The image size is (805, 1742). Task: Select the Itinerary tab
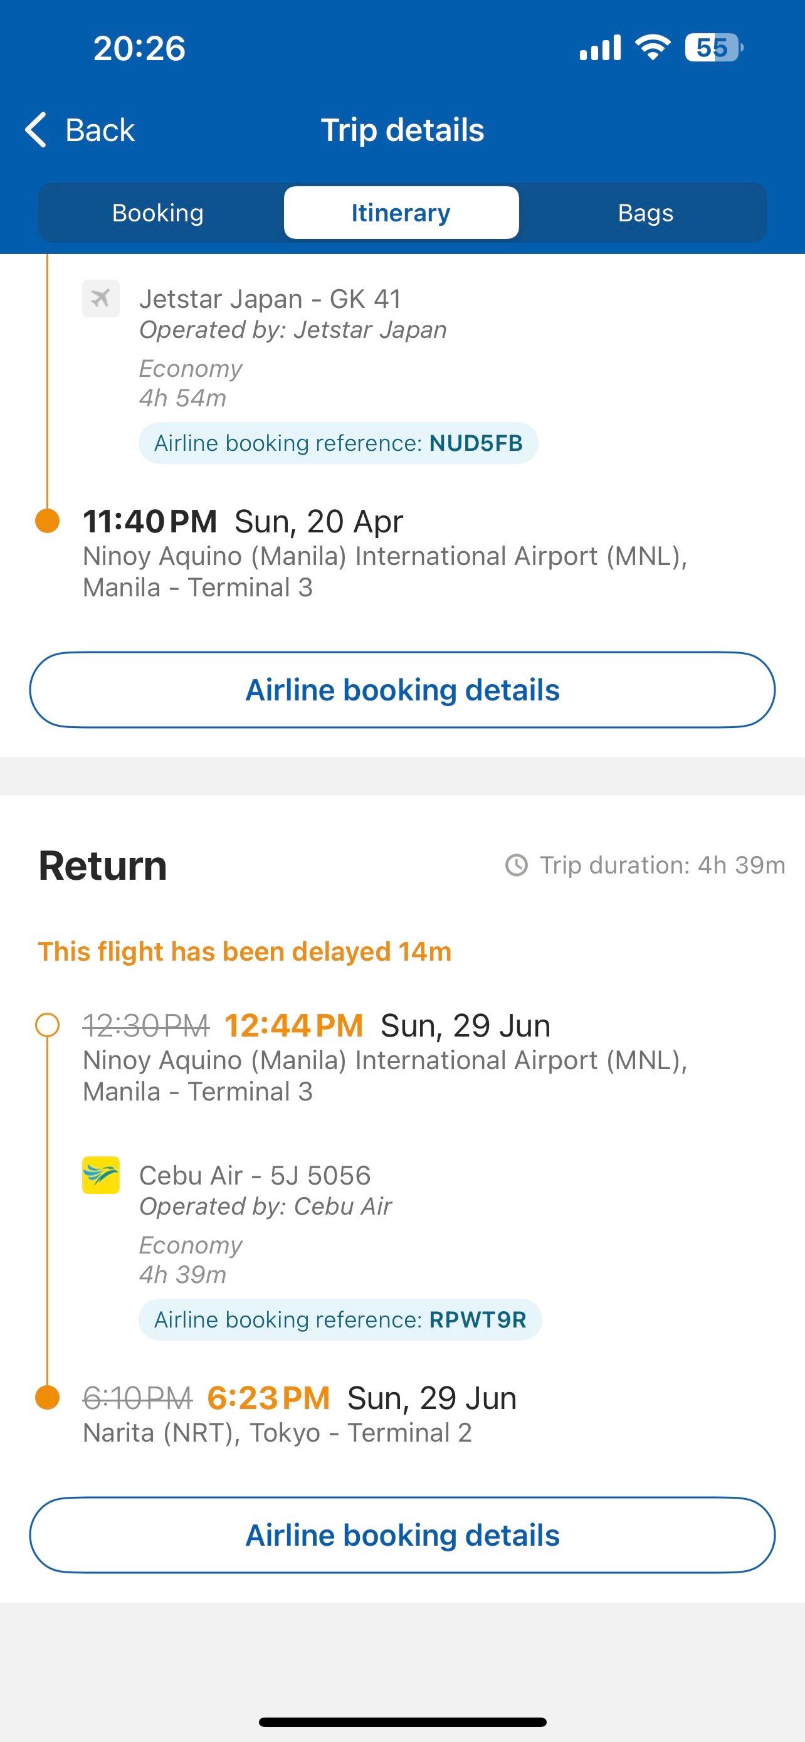[401, 213]
